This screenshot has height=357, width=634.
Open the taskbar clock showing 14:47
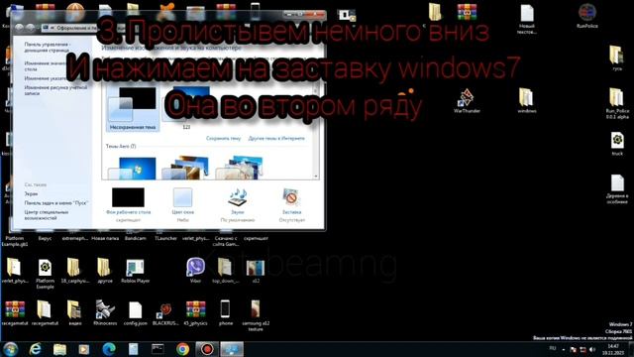tap(613, 349)
